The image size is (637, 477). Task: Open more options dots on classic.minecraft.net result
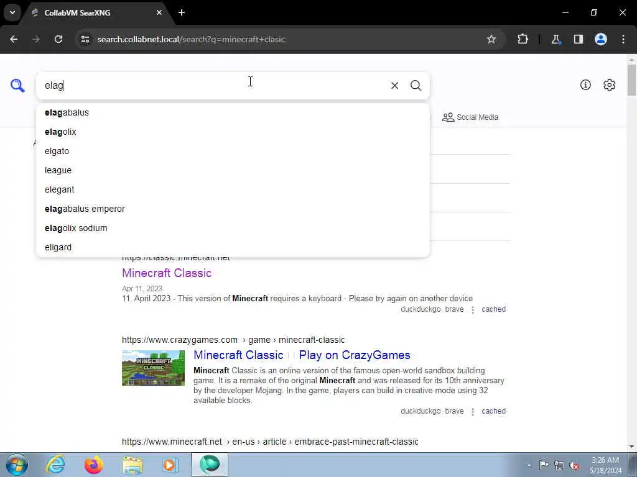click(473, 310)
